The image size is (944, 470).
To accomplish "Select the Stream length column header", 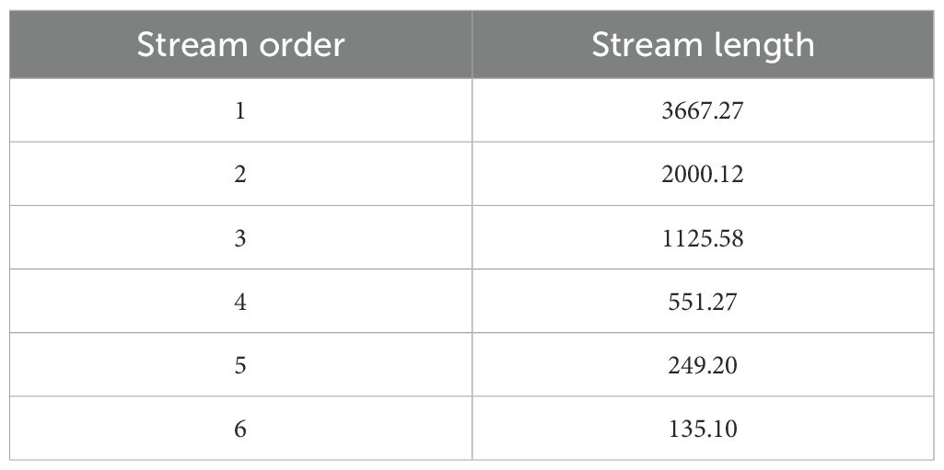I will (703, 45).
